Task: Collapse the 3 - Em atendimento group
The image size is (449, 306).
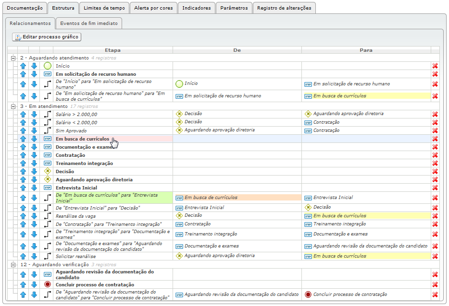Action: click(13, 106)
